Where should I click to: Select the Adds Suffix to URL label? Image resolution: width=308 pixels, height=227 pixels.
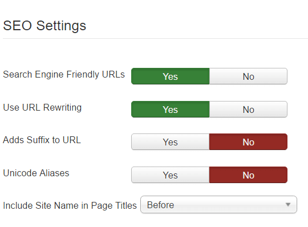(x=42, y=140)
